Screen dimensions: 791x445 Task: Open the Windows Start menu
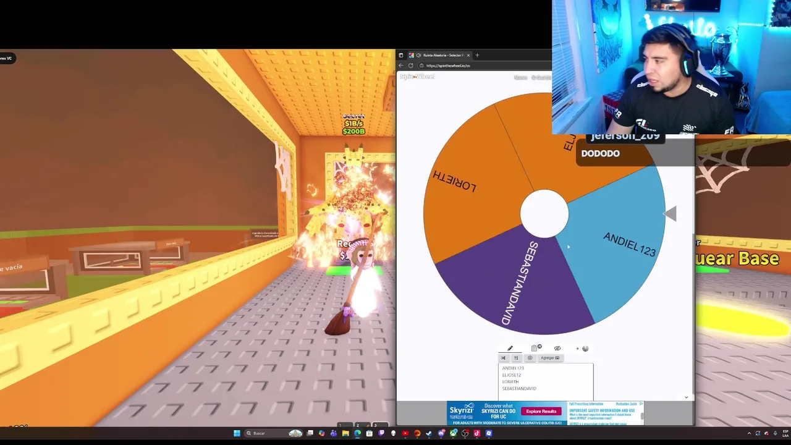pyautogui.click(x=237, y=433)
